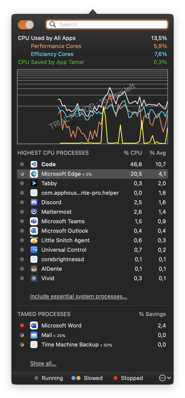
Task: Select the Microsoft Outlook process row
Action: coord(92,231)
